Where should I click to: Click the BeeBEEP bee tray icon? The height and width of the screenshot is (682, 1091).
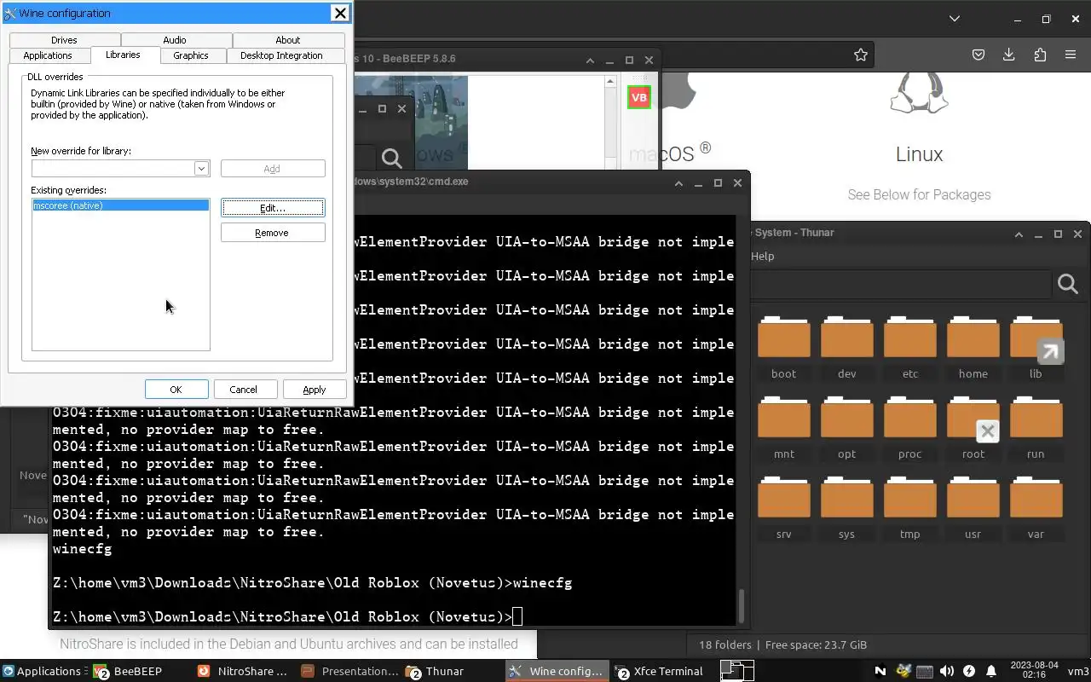click(903, 671)
